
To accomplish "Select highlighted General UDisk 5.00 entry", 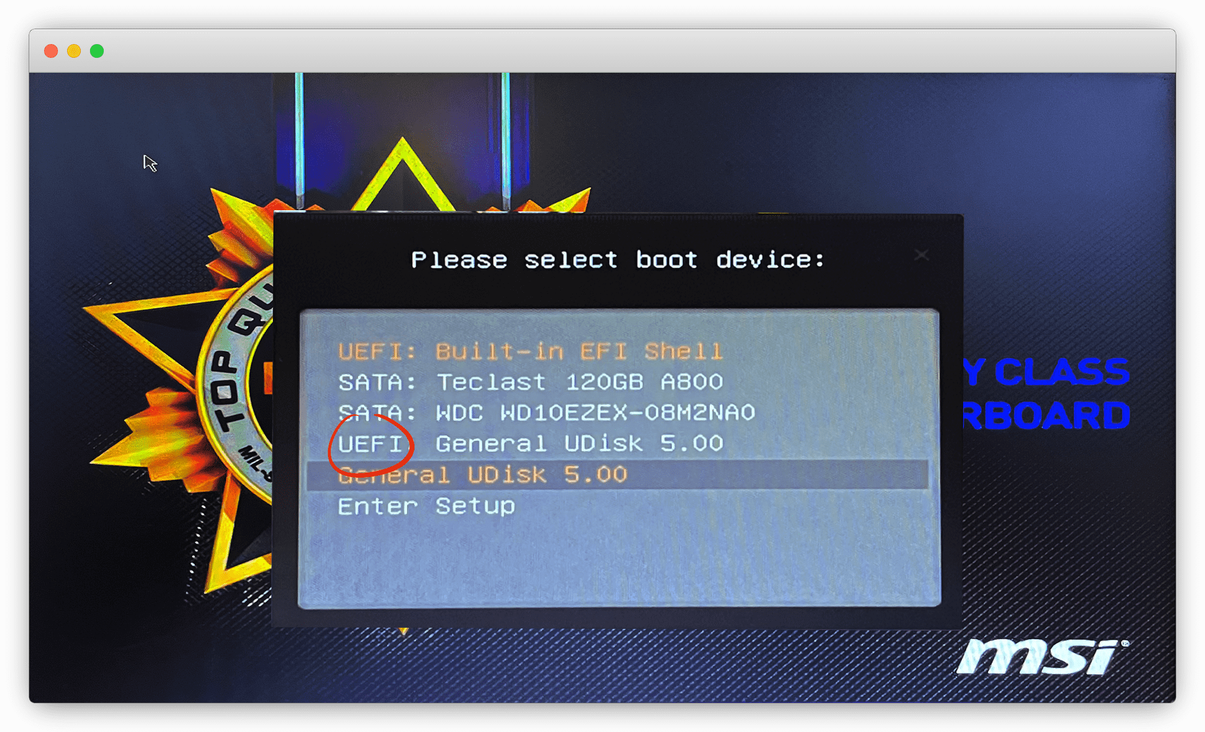I will [617, 475].
